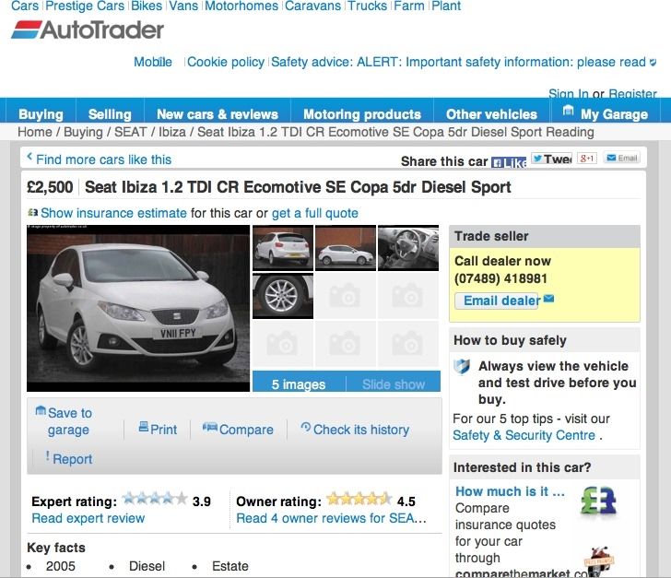Select the rear view car thumbnail
Image resolution: width=671 pixels, height=578 pixels.
click(x=283, y=247)
